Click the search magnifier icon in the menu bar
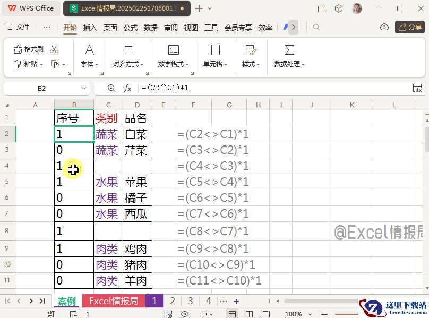The width and height of the screenshot is (429, 318). click(316, 27)
